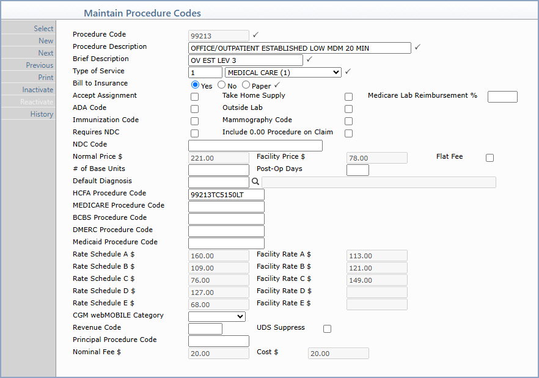Click the Facility Rate B 121.00 field
The image size is (539, 378).
[377, 267]
